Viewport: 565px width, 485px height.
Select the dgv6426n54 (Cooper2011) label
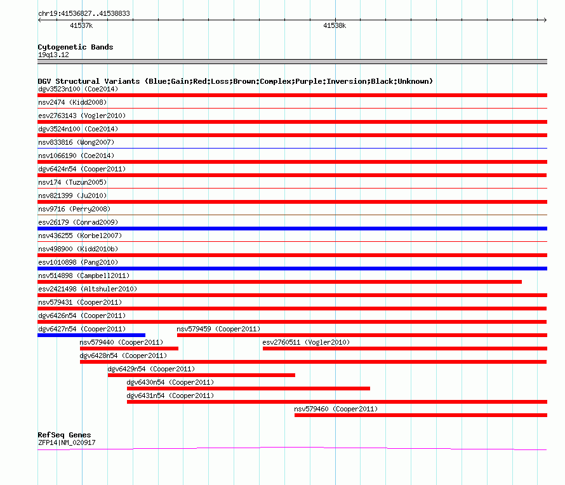click(82, 316)
